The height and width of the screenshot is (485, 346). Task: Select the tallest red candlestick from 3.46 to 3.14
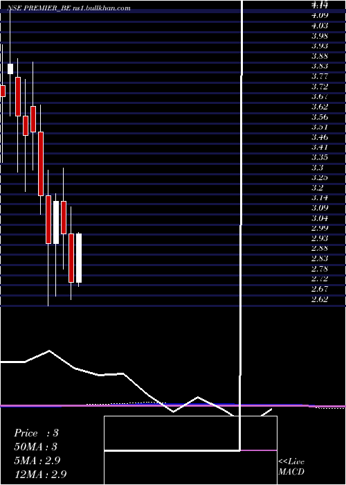coord(40,164)
